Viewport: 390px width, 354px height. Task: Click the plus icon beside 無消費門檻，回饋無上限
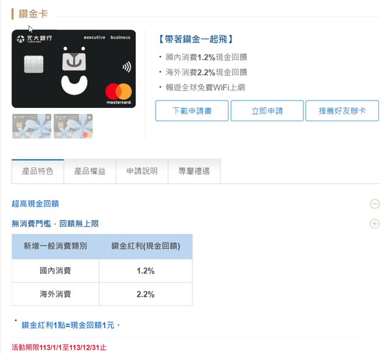click(375, 224)
